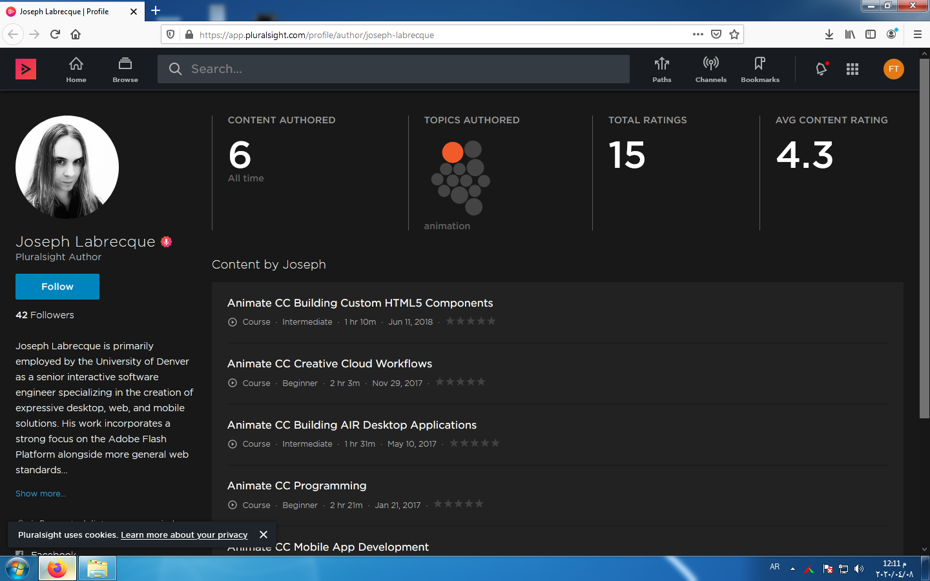This screenshot has width=930, height=581.
Task: Click the author badge beside the name
Action: pos(167,241)
